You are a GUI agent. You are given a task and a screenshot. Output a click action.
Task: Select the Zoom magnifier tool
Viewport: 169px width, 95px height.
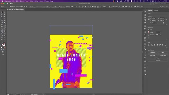4,40
